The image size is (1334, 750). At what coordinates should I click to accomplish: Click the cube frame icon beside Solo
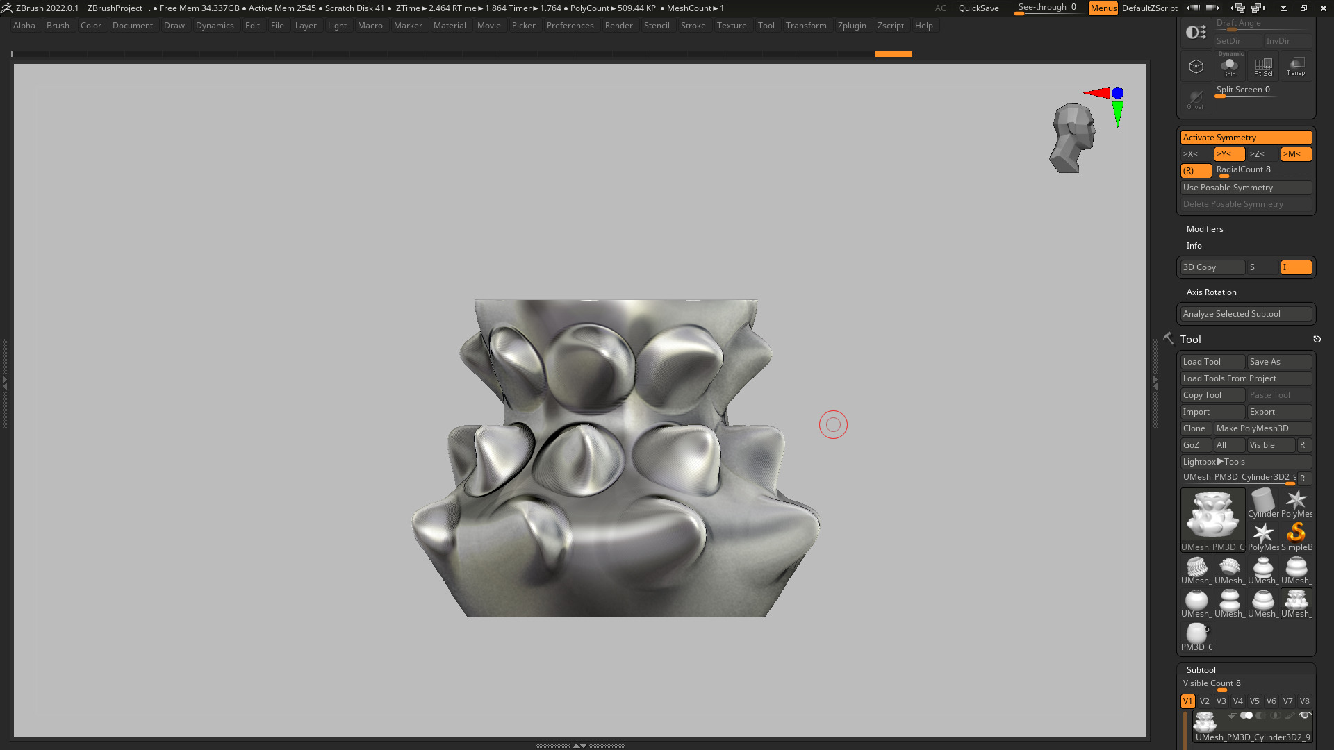[x=1196, y=67]
